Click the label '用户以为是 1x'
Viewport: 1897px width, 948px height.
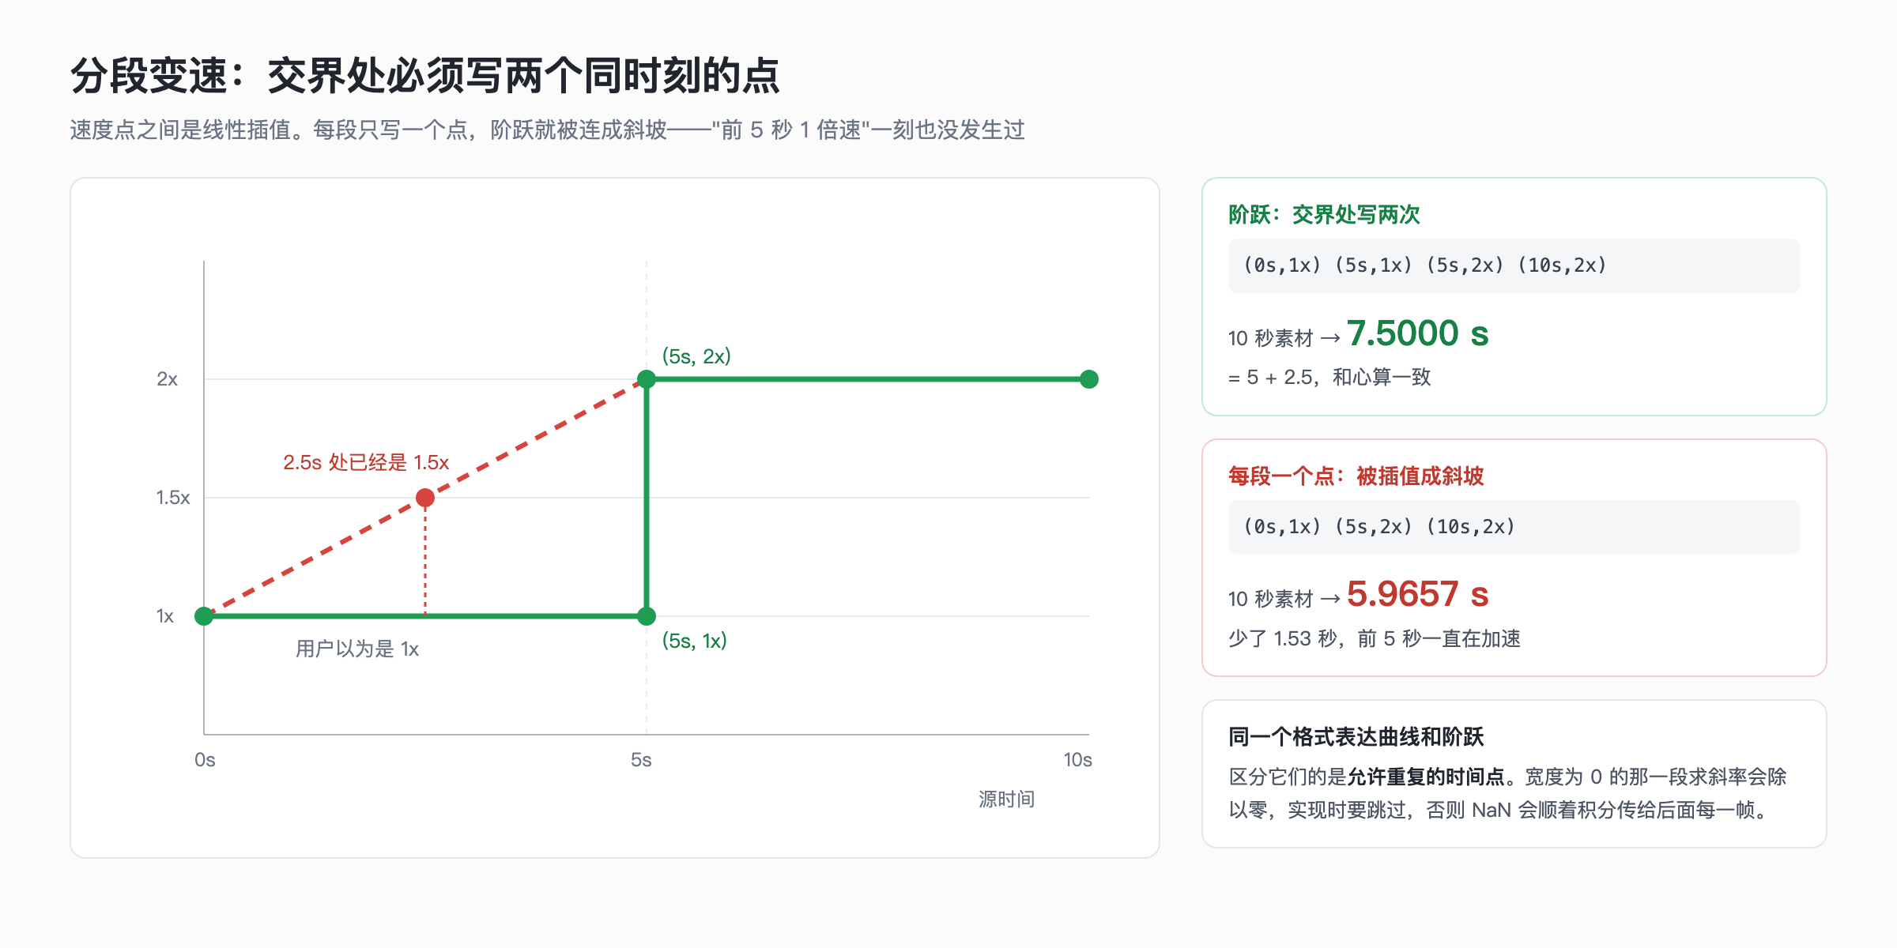coord(357,649)
